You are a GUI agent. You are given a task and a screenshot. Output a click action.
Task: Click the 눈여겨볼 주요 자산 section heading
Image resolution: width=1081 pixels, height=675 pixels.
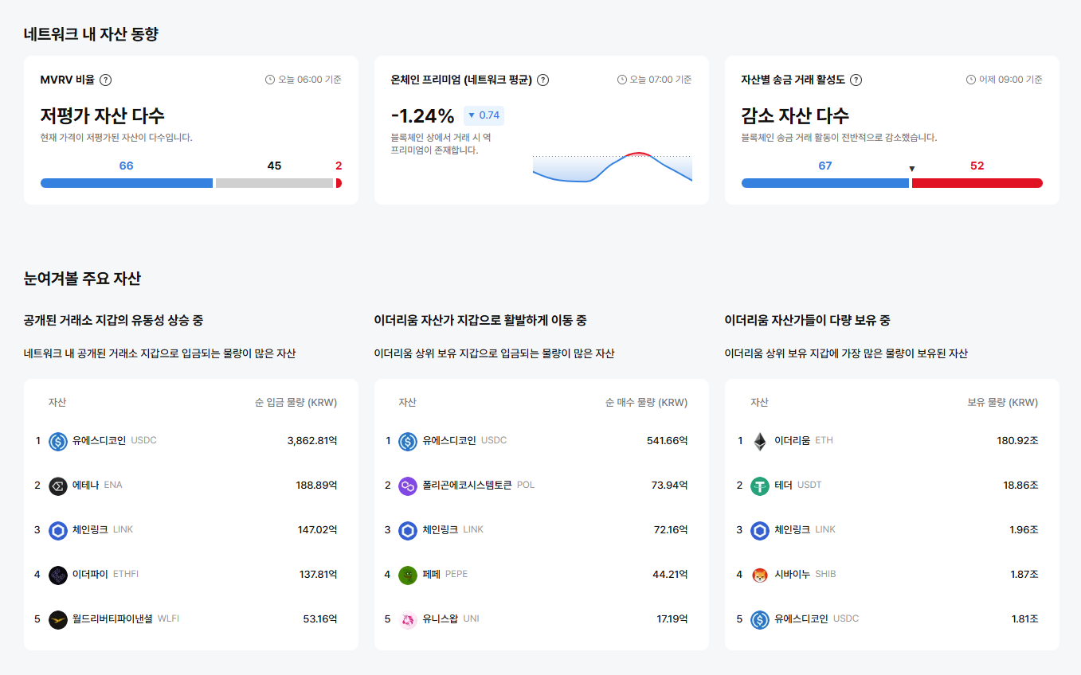coord(84,278)
